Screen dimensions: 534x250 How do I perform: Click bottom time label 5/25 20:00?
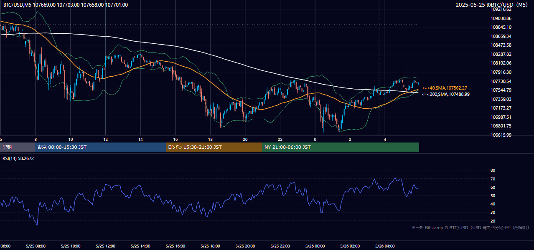[x=245, y=246]
